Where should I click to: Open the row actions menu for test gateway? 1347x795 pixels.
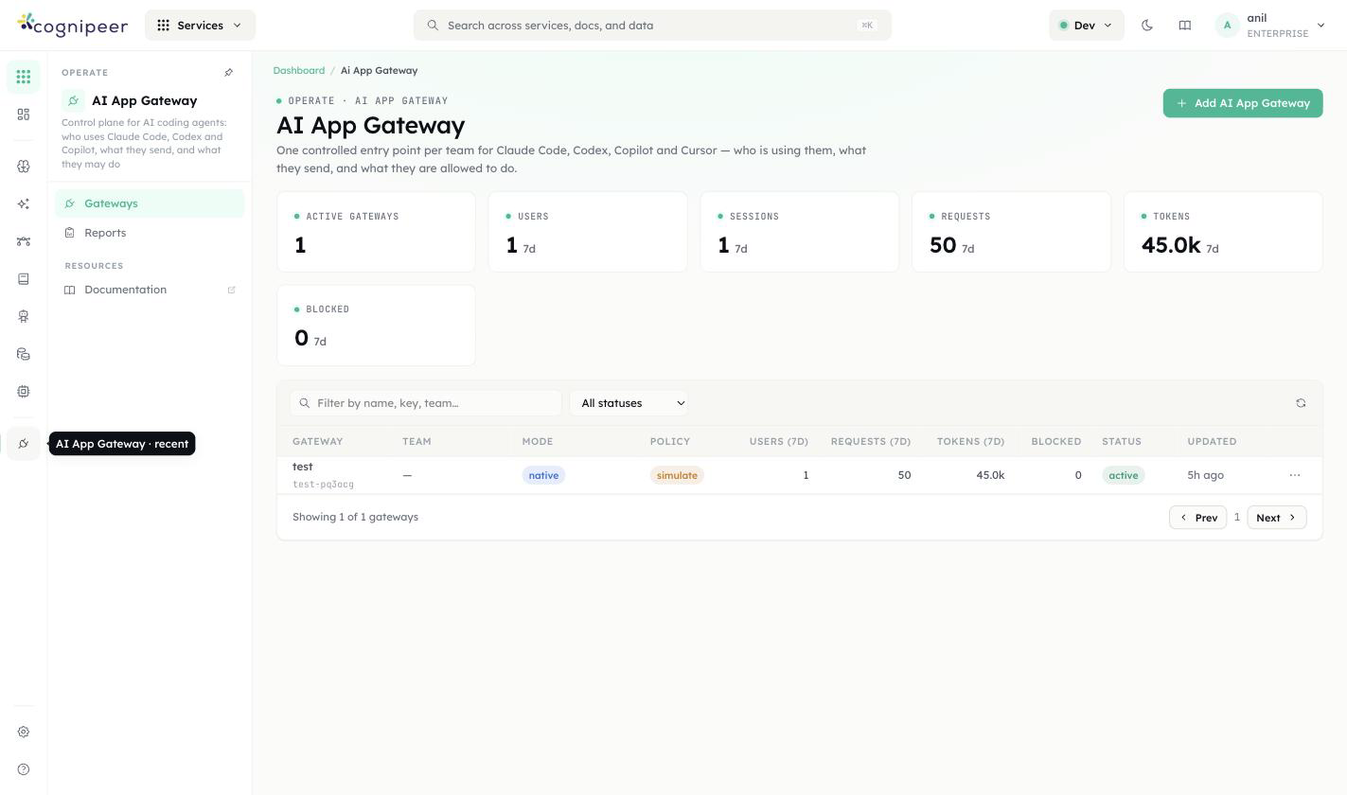1295,475
